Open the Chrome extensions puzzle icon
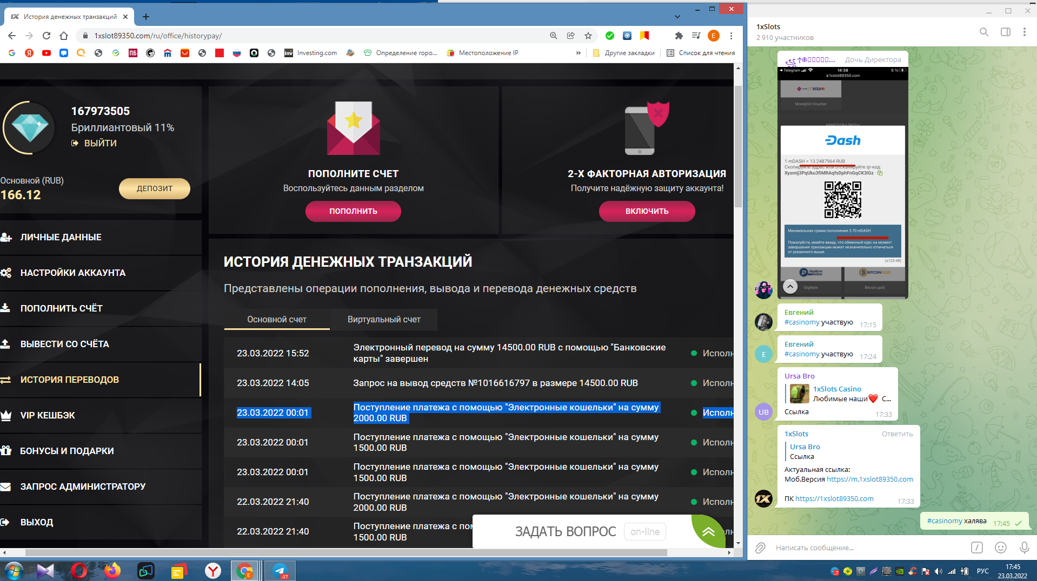The height and width of the screenshot is (581, 1037). coord(679,36)
